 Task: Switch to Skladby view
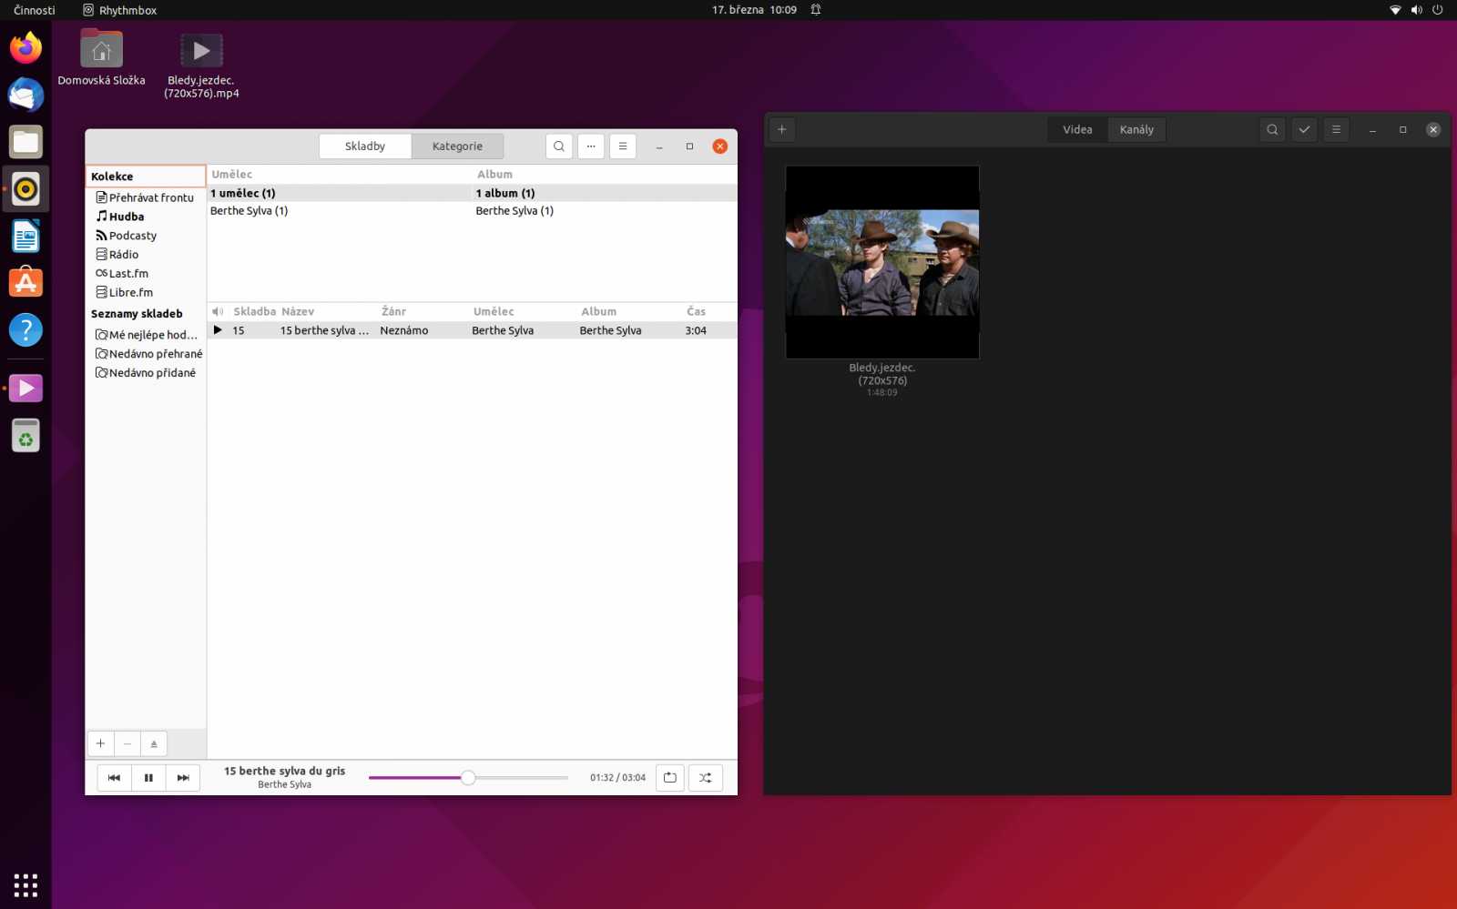(x=365, y=146)
